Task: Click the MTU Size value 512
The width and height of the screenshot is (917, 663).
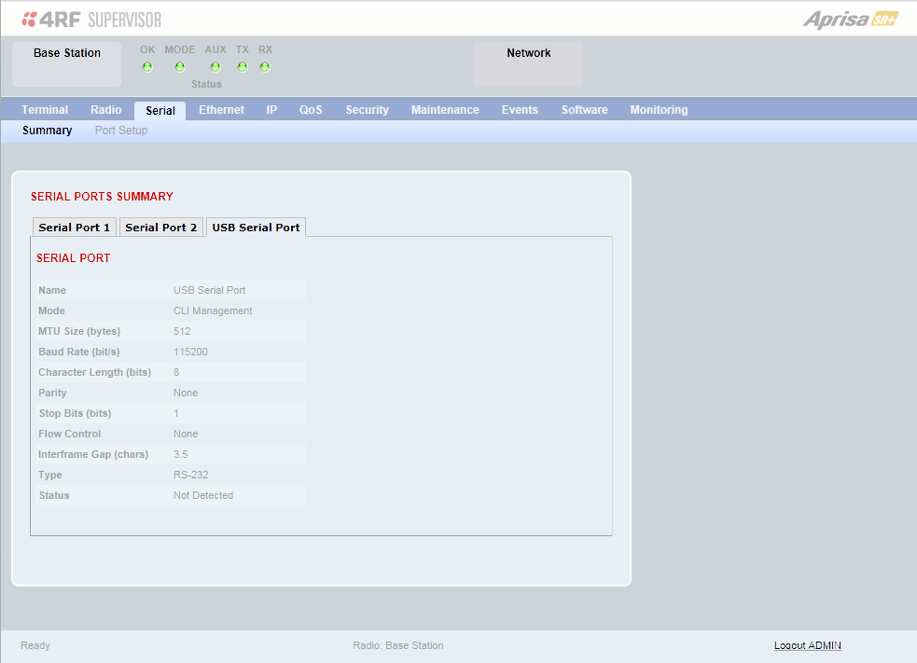Action: click(182, 332)
